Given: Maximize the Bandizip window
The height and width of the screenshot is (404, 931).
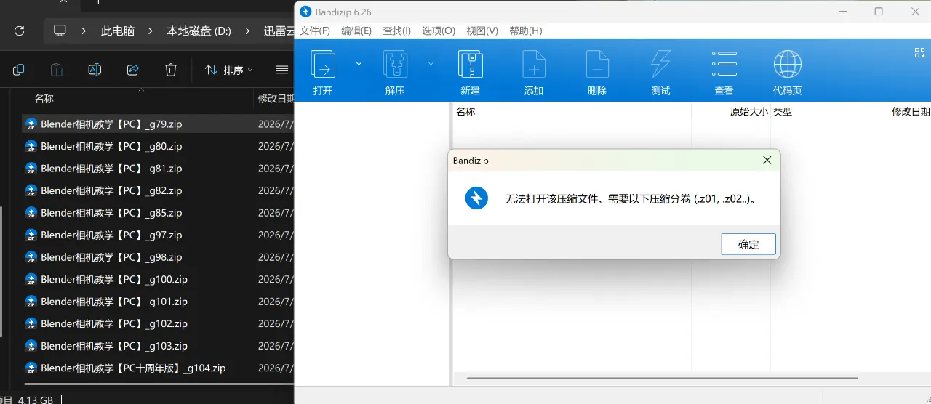Looking at the screenshot, I should pos(879,12).
